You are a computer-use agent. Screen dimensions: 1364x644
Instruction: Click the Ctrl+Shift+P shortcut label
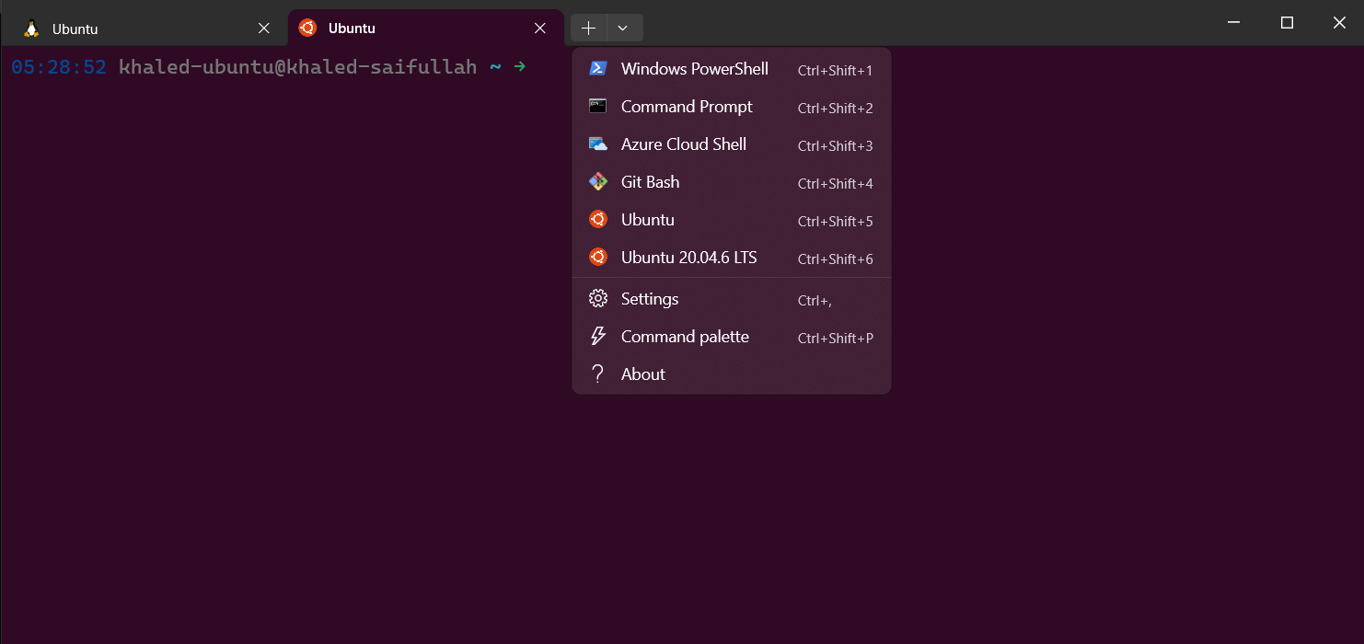(x=836, y=339)
